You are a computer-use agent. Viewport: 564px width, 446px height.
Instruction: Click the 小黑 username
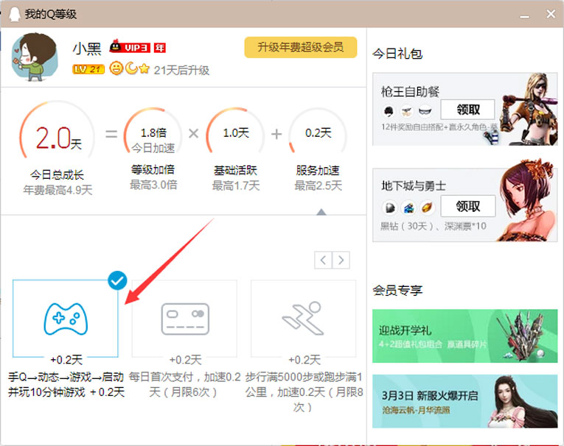(x=88, y=49)
